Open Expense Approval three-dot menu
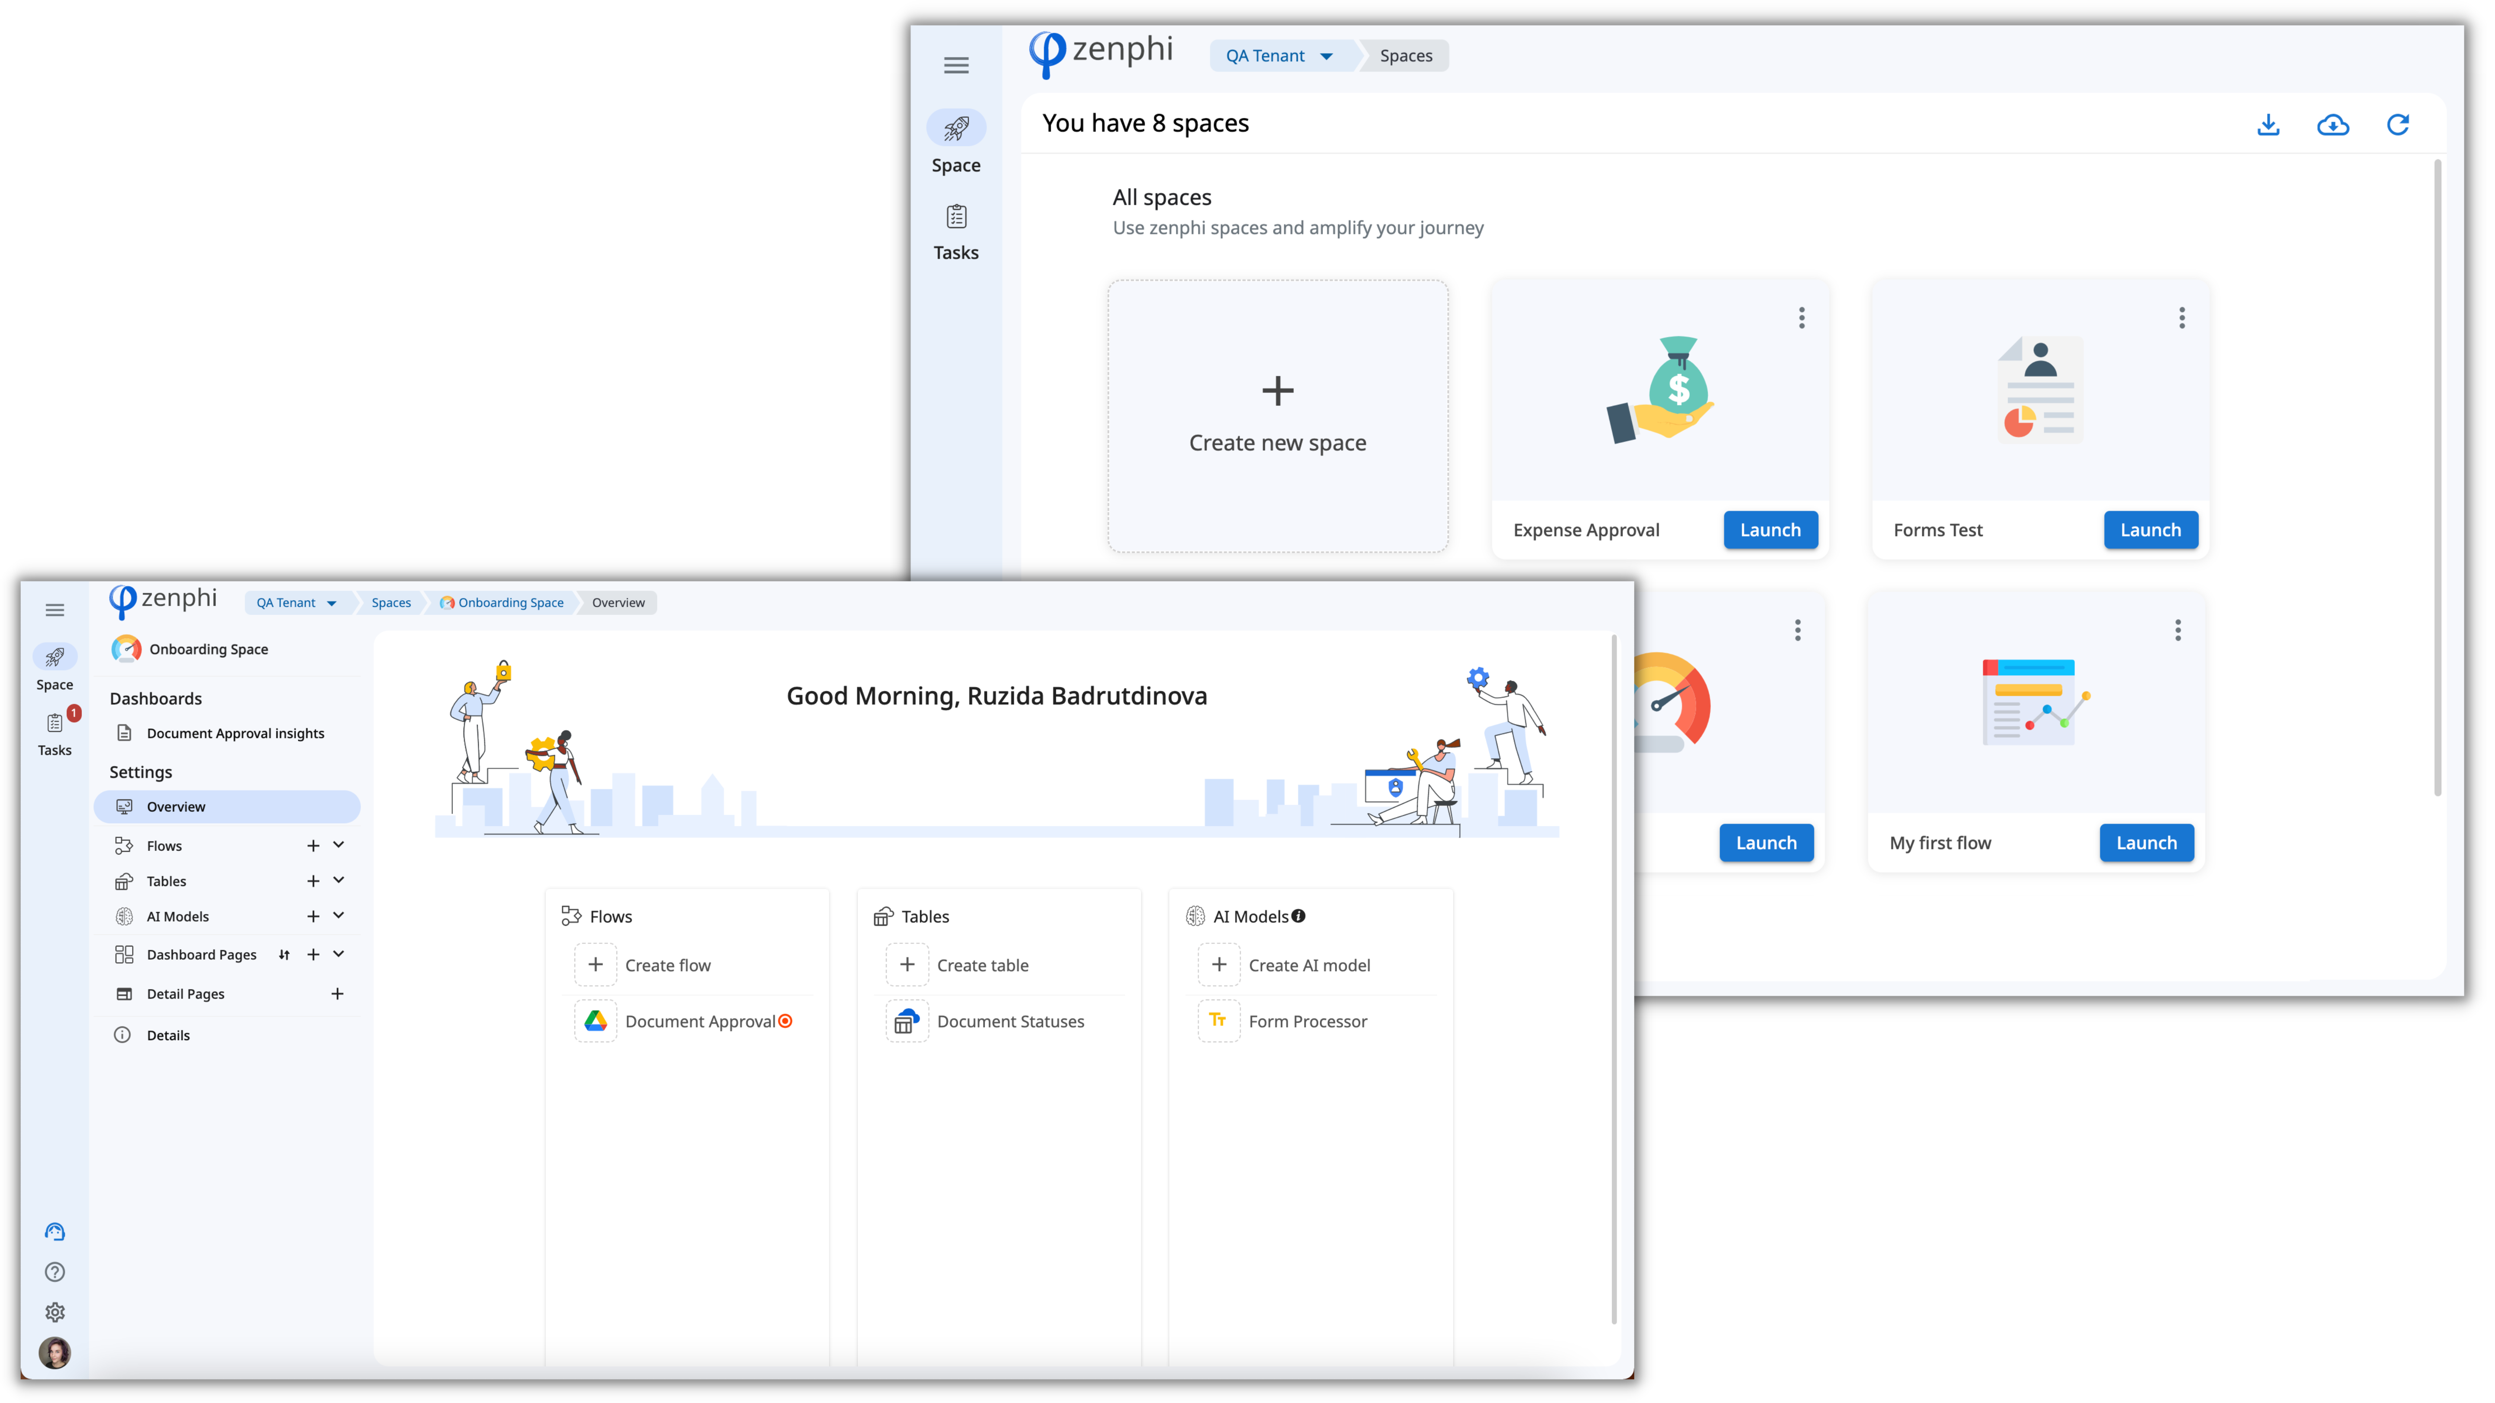2495x1403 pixels. (1802, 317)
